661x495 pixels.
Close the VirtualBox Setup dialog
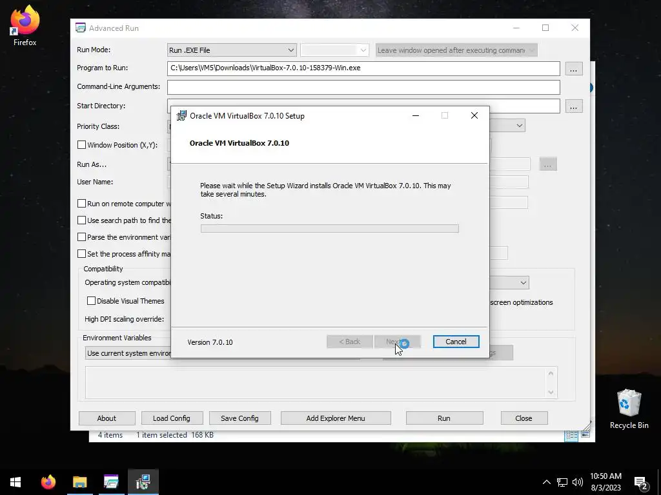pyautogui.click(x=474, y=116)
